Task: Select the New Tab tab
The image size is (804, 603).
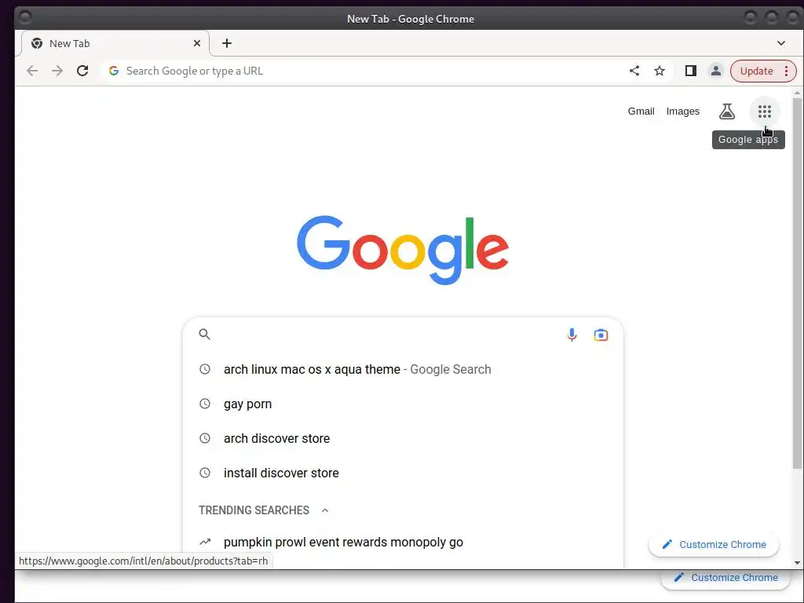Action: click(x=115, y=44)
